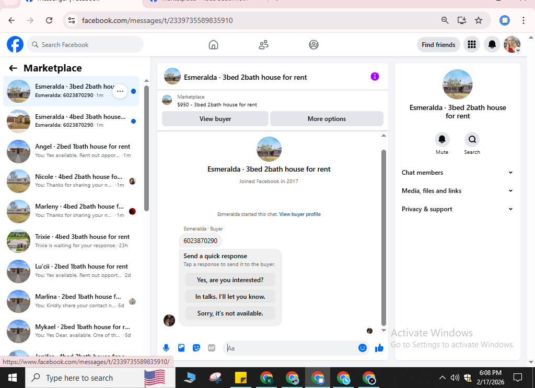The width and height of the screenshot is (535, 388).
Task: Open the Windows Start button
Action: [x=13, y=378]
